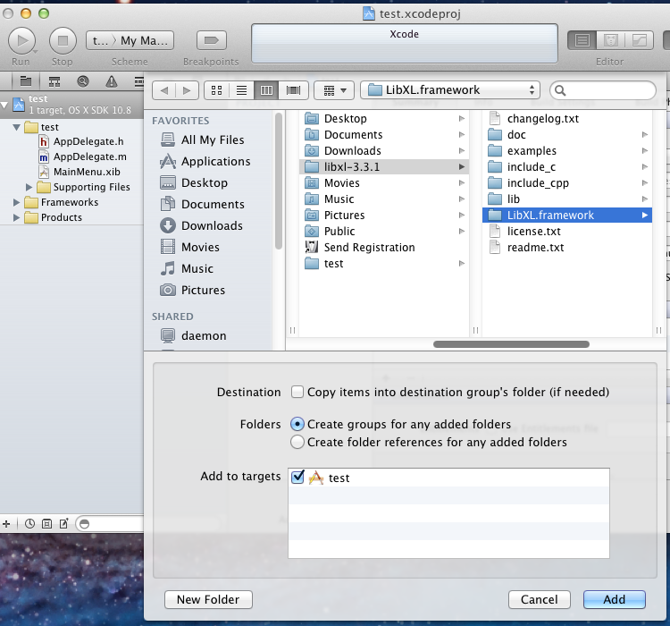The height and width of the screenshot is (626, 670).
Task: Select the lib folder
Action: 567,199
